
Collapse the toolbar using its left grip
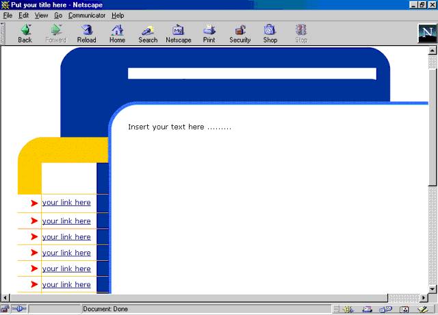[x=3, y=33]
